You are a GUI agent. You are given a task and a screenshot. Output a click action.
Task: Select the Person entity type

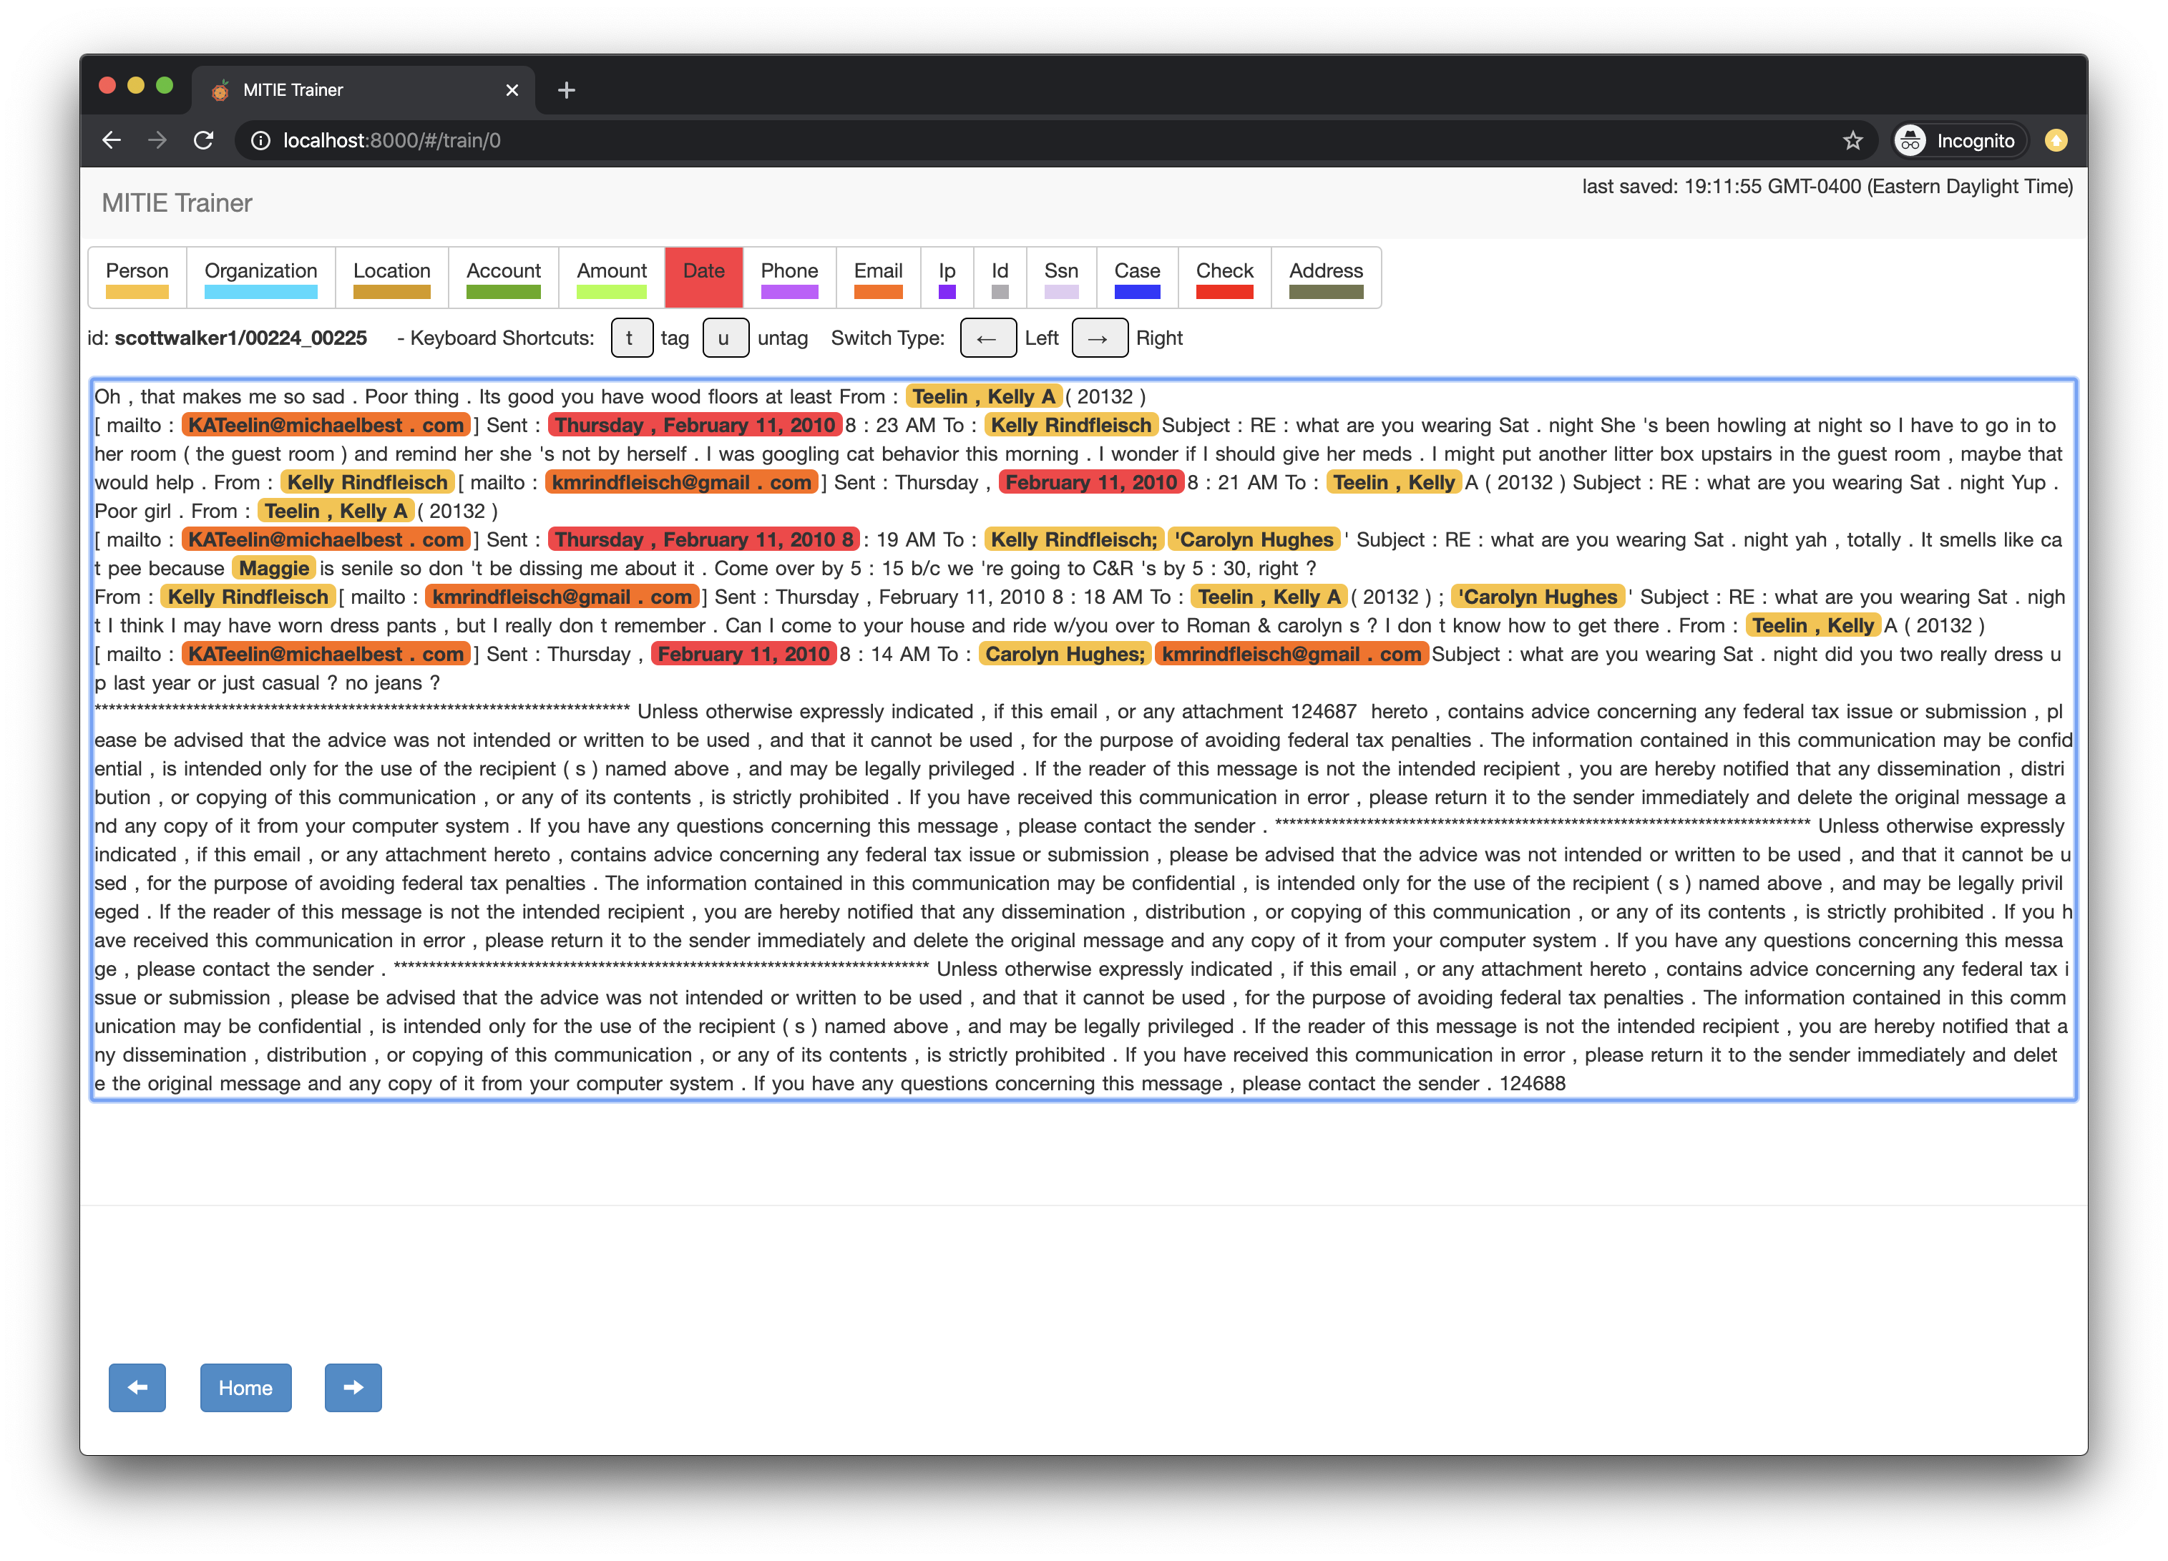click(137, 277)
